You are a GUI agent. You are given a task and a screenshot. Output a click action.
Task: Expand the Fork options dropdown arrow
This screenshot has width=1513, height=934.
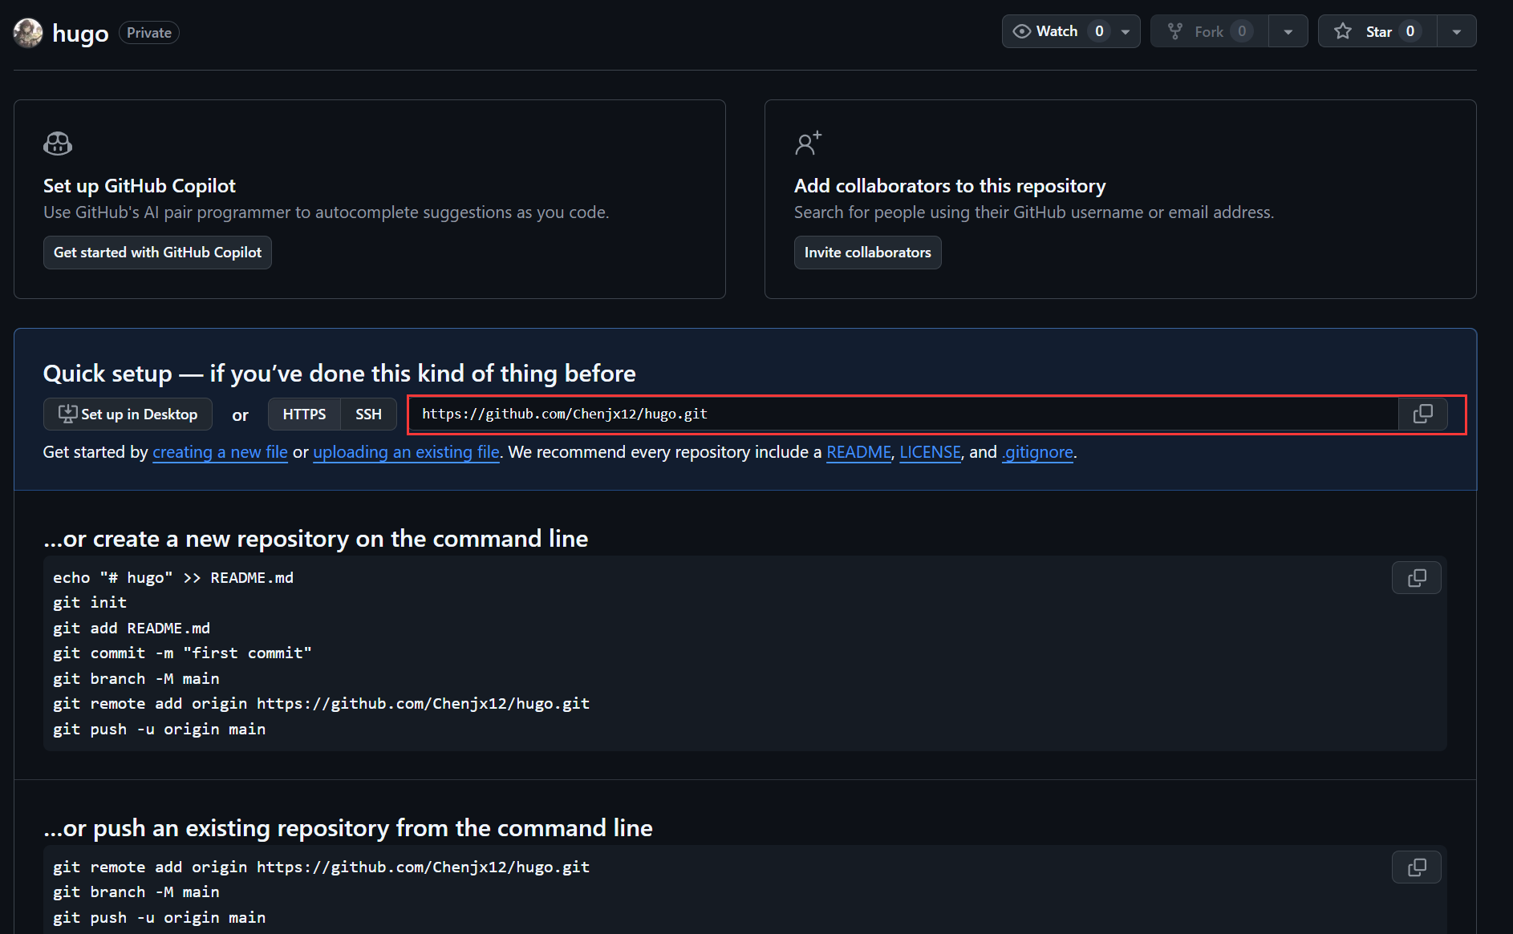[1288, 32]
